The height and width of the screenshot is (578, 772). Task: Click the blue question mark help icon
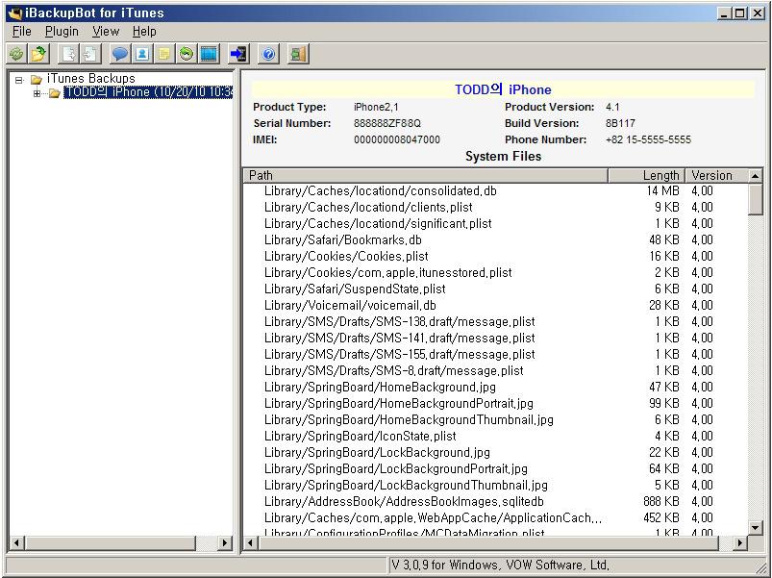268,54
